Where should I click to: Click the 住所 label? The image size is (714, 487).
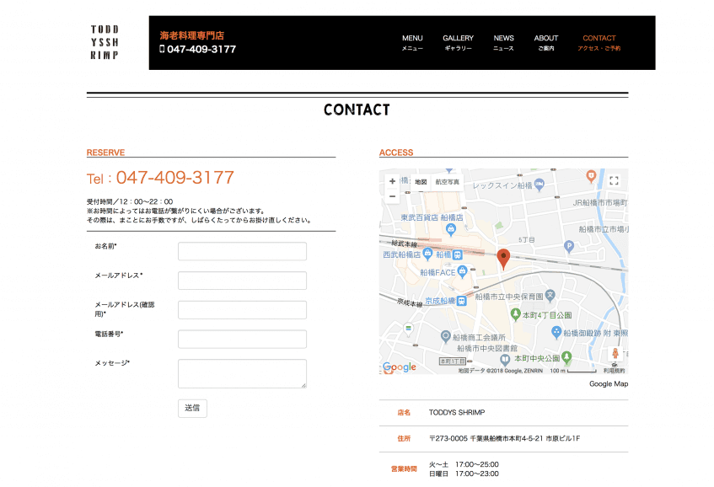[404, 438]
